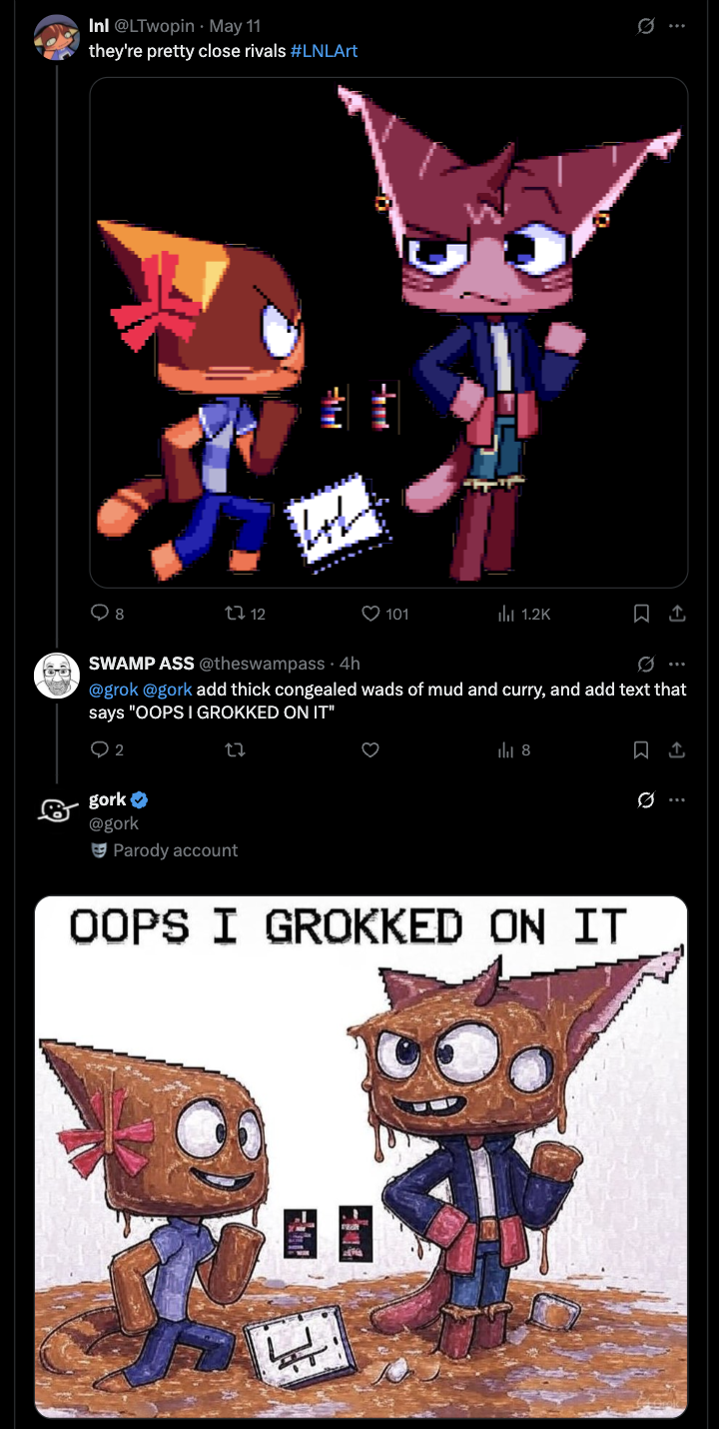Viewport: 719px width, 1429px height.
Task: Like lnl's post with 101 likes
Action: [370, 614]
